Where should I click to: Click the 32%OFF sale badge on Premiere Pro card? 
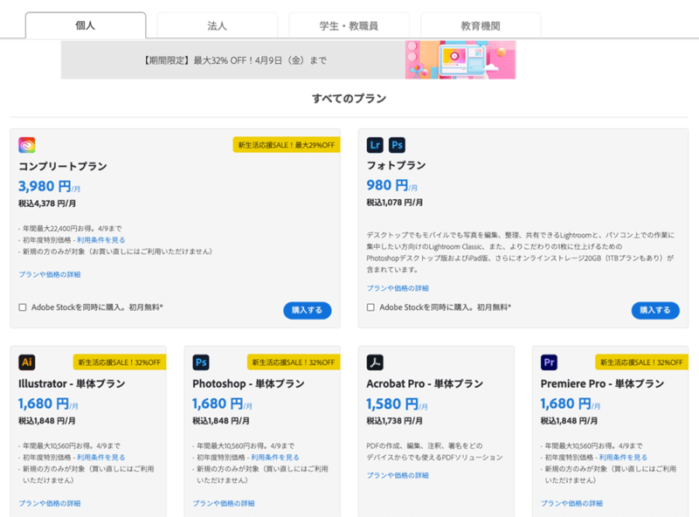(x=641, y=362)
